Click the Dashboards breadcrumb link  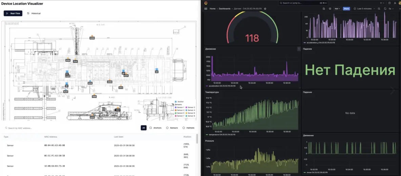225,8
